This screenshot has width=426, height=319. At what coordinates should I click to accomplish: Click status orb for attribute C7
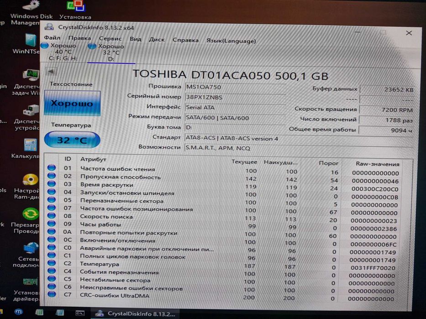click(52, 294)
